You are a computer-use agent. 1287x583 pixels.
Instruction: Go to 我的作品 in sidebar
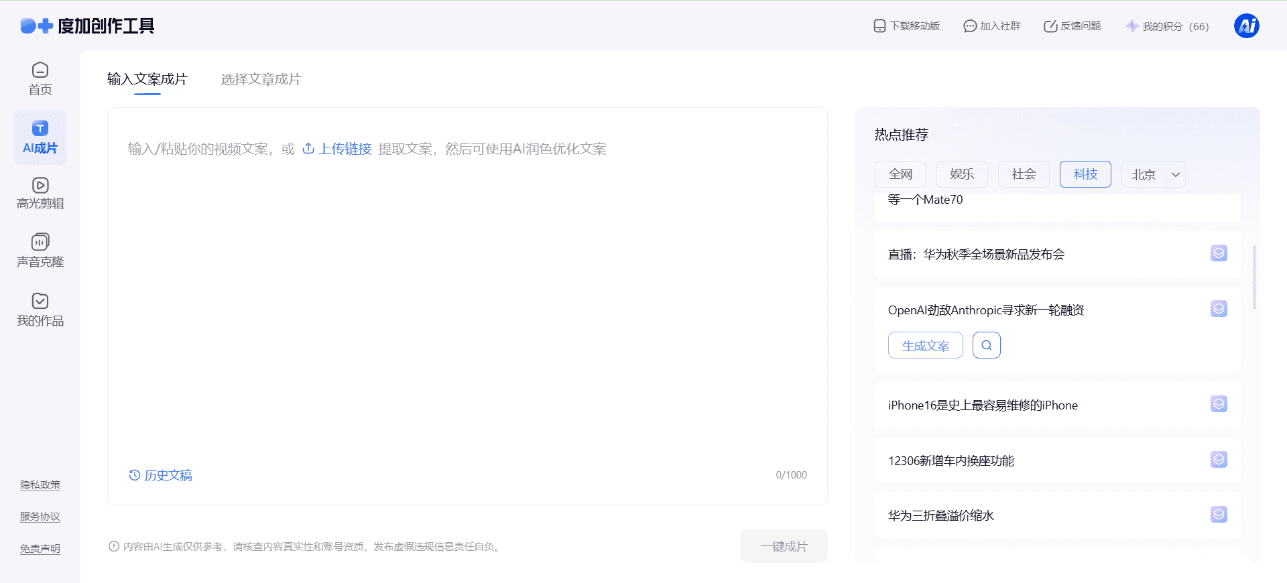point(40,310)
